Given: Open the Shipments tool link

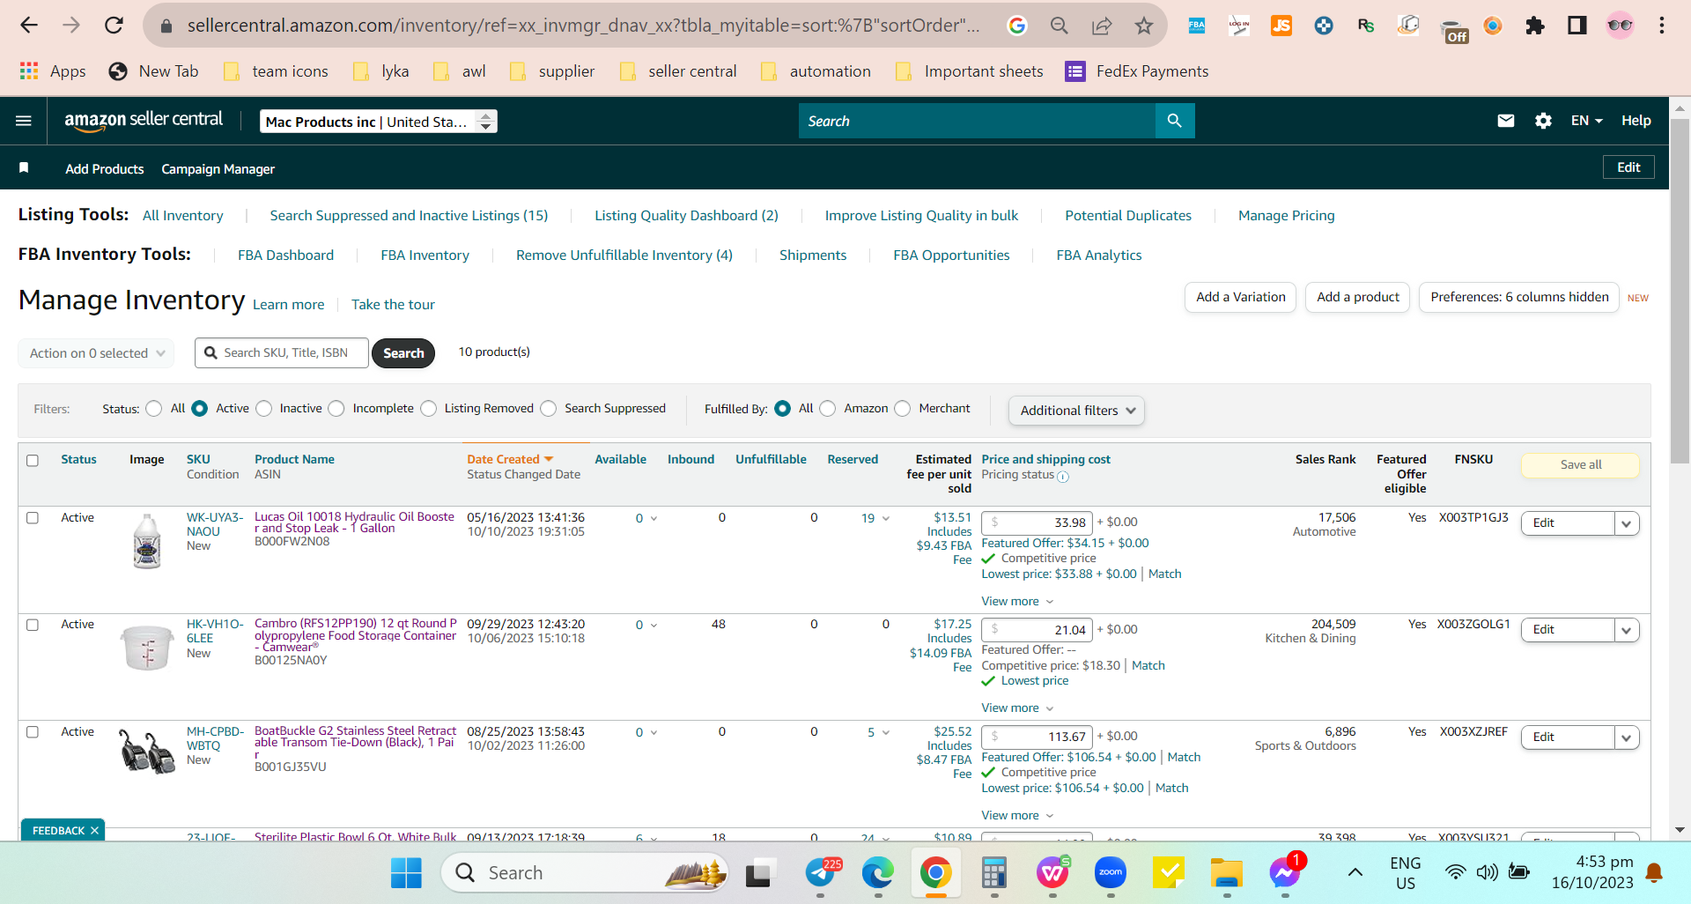Looking at the screenshot, I should pos(813,256).
